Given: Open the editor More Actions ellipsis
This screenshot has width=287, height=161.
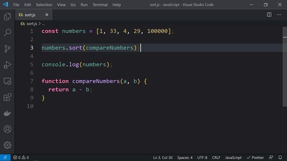Looking at the screenshot, I should pyautogui.click(x=279, y=15).
